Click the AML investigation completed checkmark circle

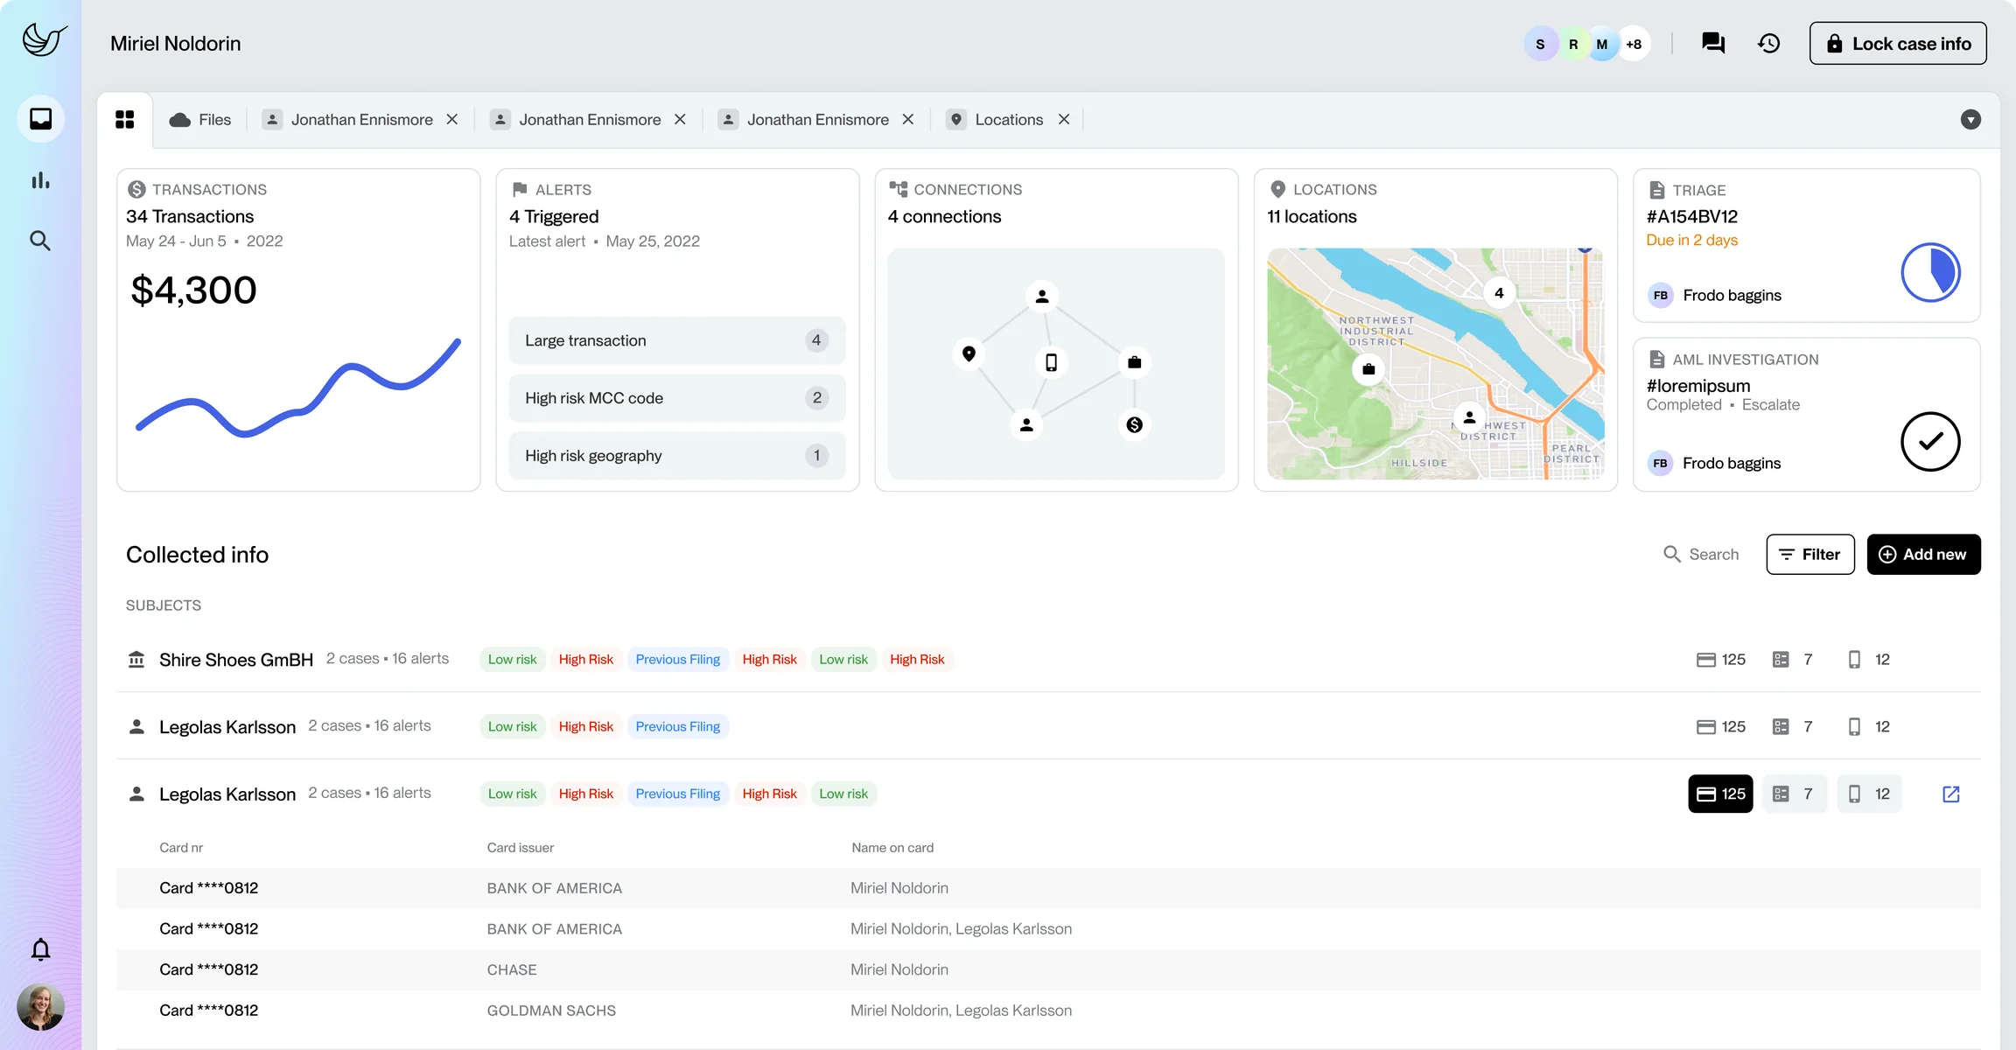point(1930,442)
